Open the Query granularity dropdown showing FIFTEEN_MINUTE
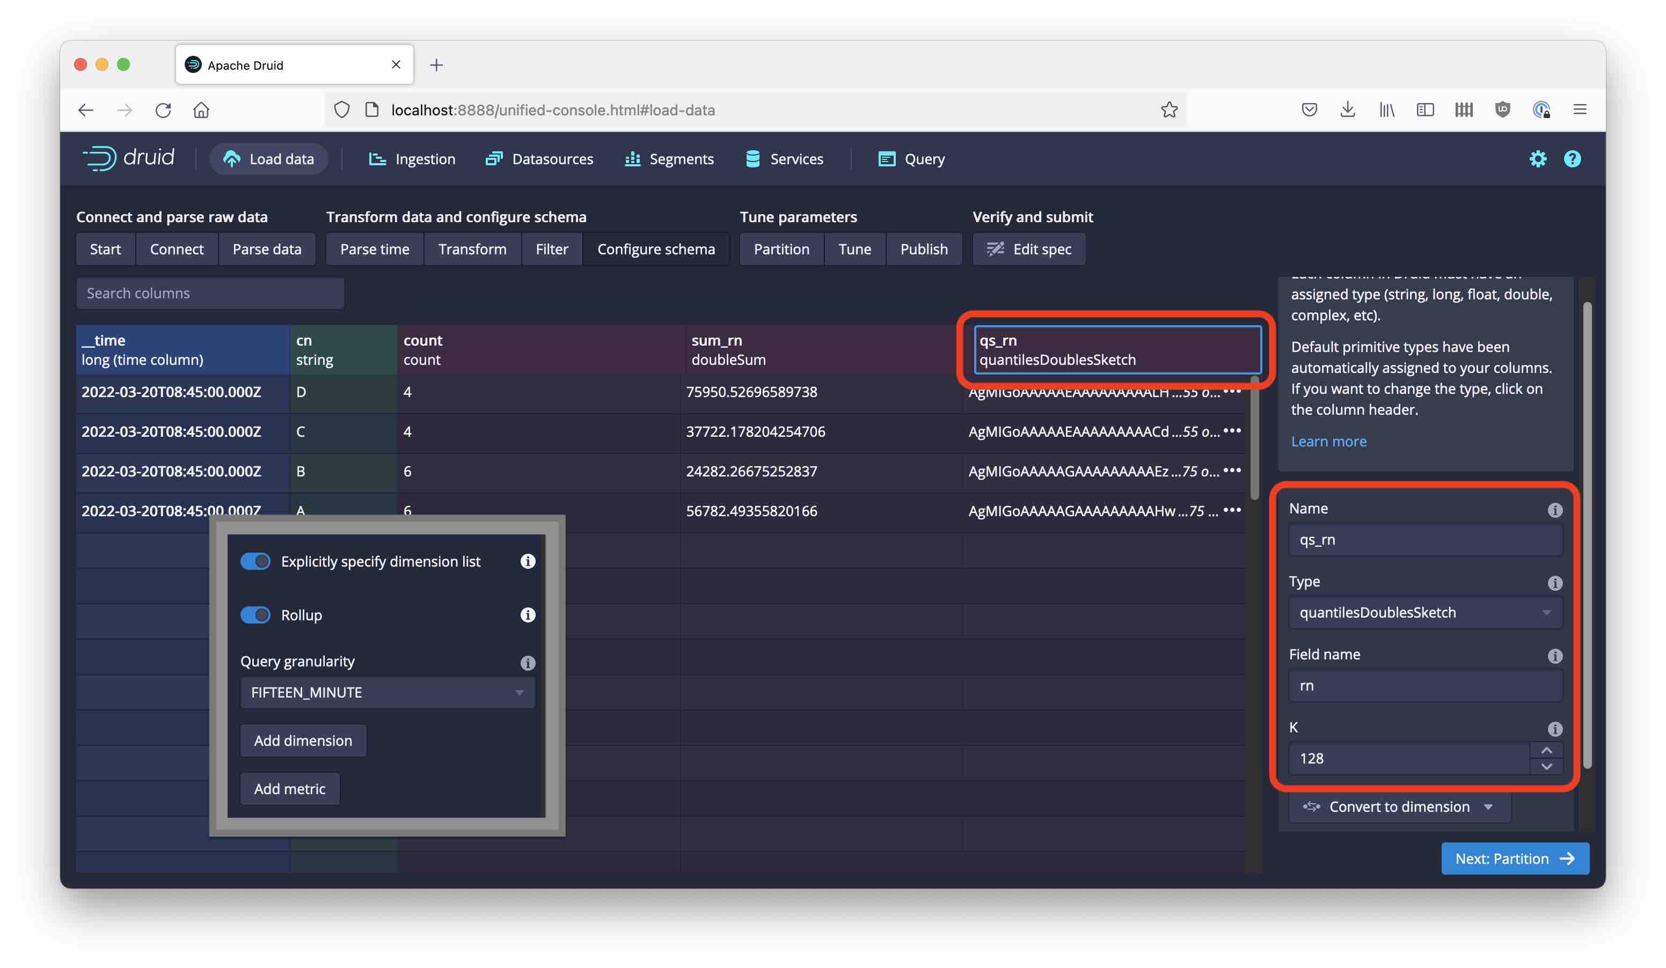The height and width of the screenshot is (968, 1666). 387,692
